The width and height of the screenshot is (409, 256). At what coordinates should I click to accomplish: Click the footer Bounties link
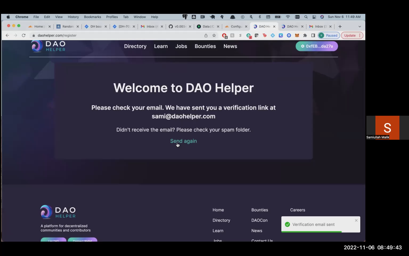point(260,210)
